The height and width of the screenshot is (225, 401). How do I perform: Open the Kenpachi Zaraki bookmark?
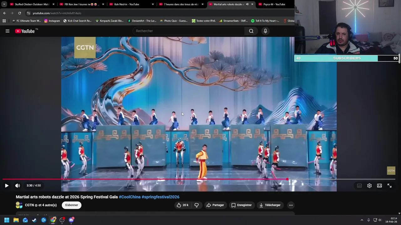pos(109,21)
